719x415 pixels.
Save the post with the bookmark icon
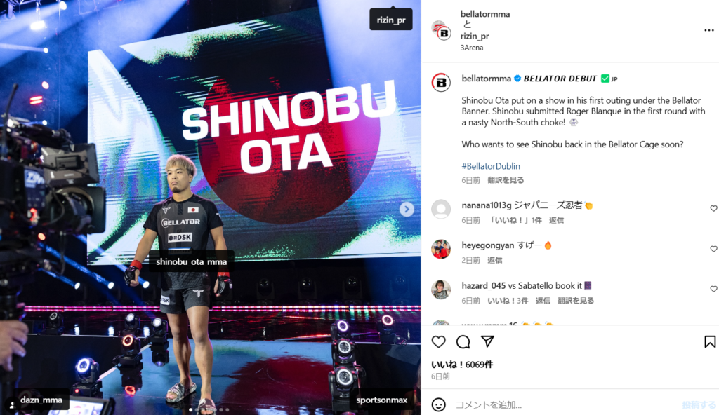(710, 341)
